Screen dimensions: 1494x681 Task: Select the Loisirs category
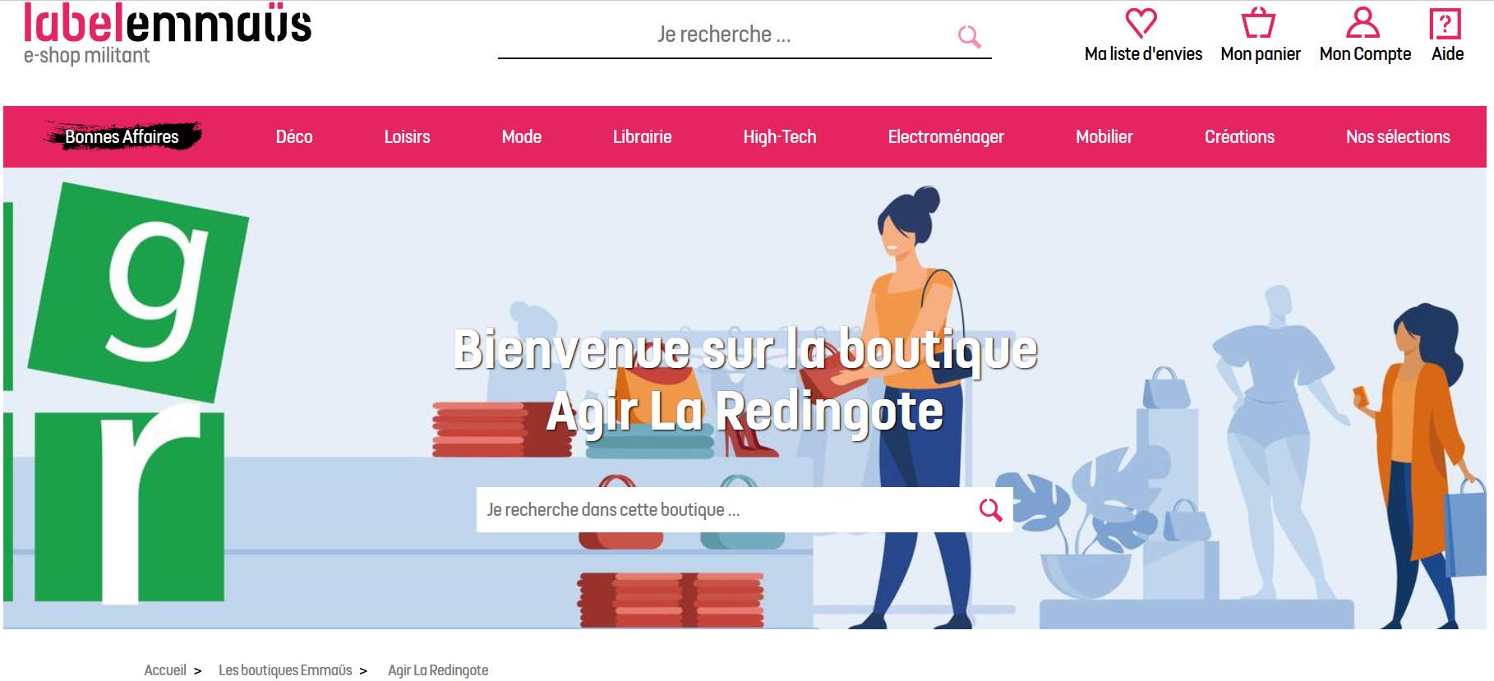coord(407,136)
